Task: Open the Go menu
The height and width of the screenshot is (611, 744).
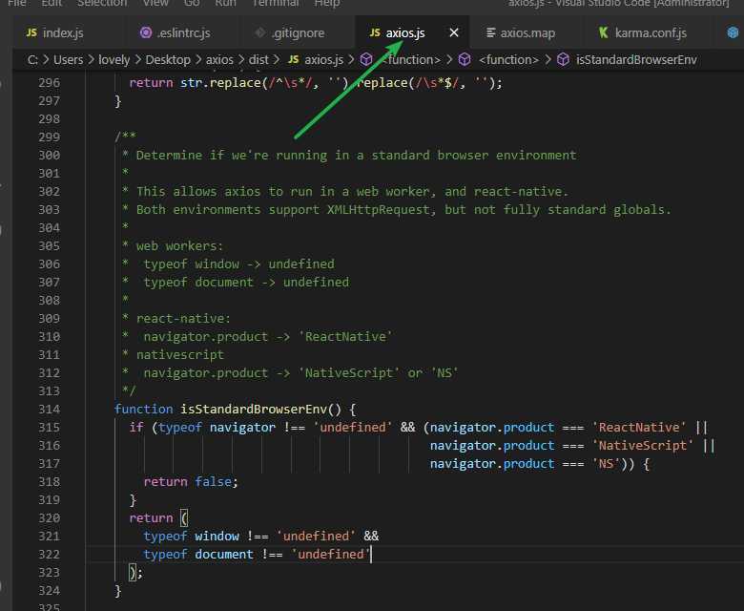Action: [x=192, y=3]
